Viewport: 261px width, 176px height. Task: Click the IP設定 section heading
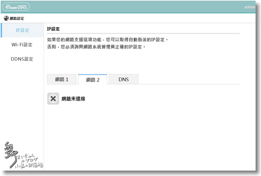(53, 29)
